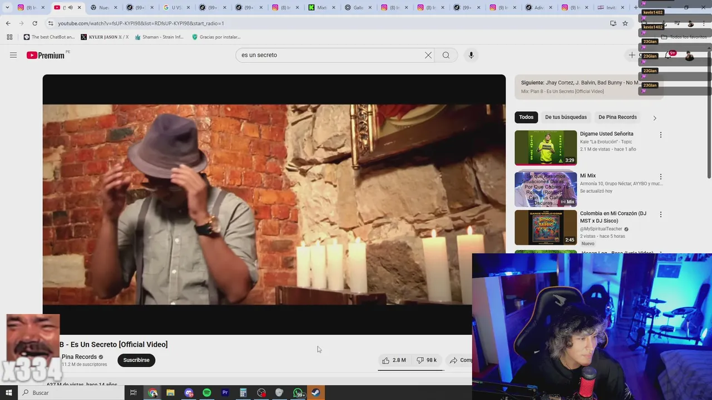Open the Shaman - Strain bookmark
Viewport: 712px width, 400px height.
click(x=159, y=37)
